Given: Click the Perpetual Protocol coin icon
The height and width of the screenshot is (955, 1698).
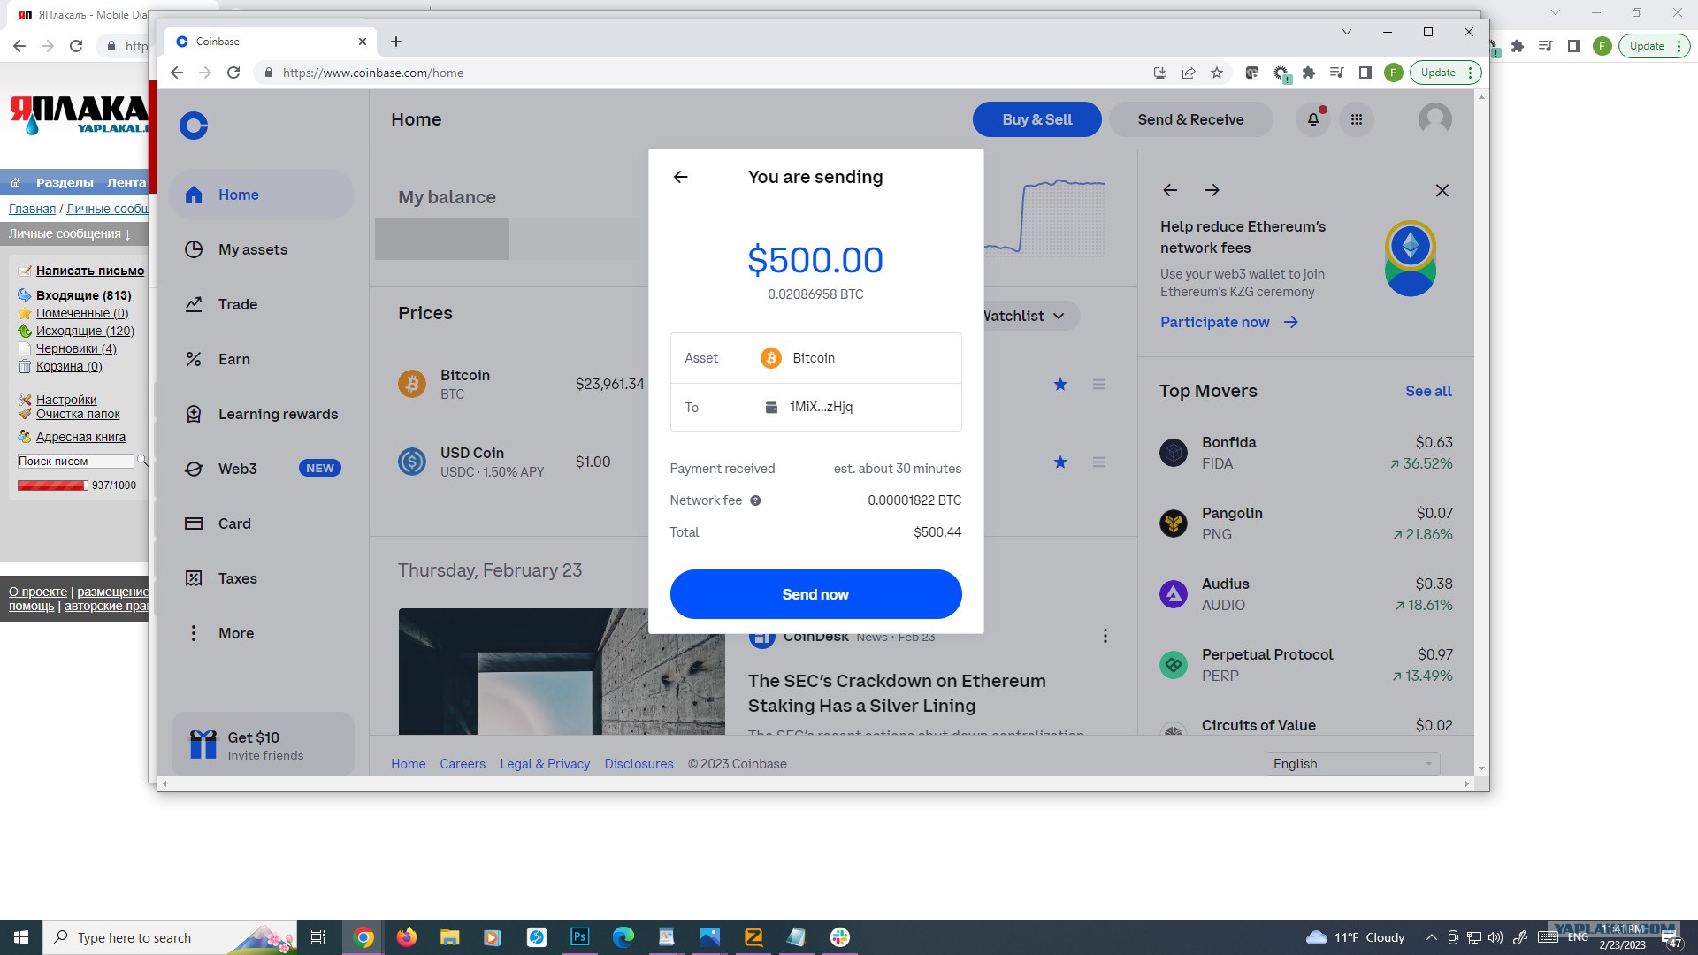Looking at the screenshot, I should click(1174, 665).
